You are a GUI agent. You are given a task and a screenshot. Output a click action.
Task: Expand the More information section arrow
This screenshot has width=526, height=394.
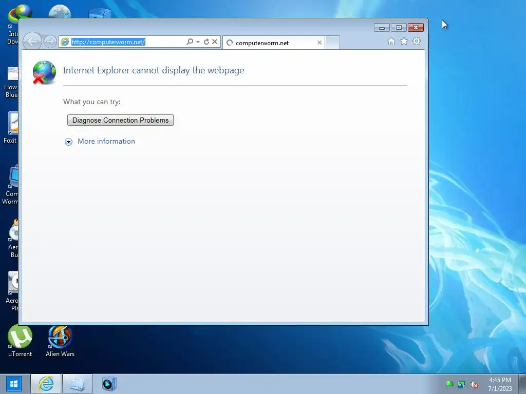pos(68,142)
